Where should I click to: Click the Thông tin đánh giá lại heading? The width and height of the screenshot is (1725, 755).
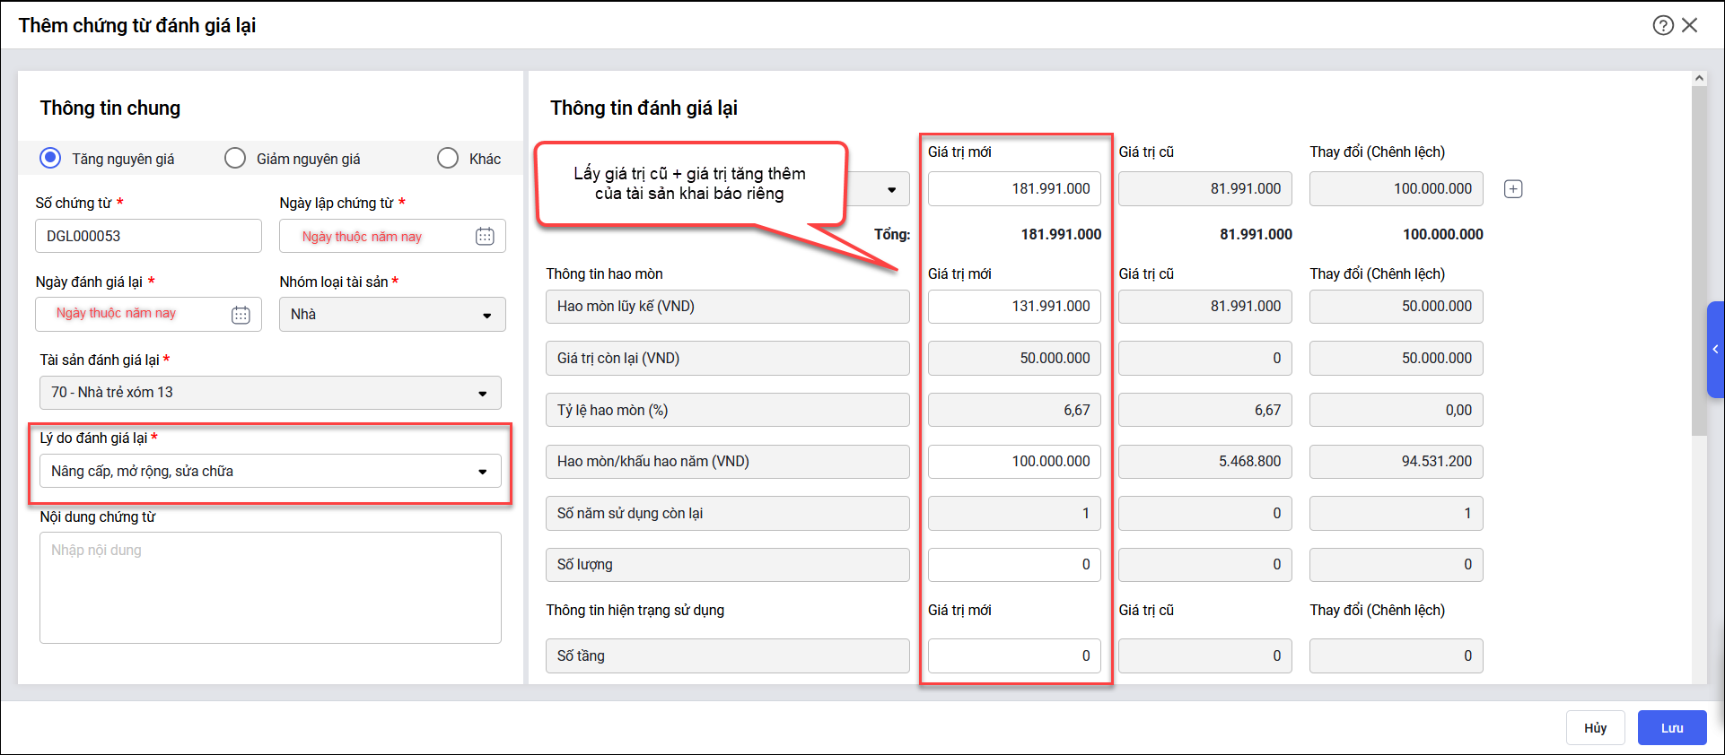[x=644, y=108]
